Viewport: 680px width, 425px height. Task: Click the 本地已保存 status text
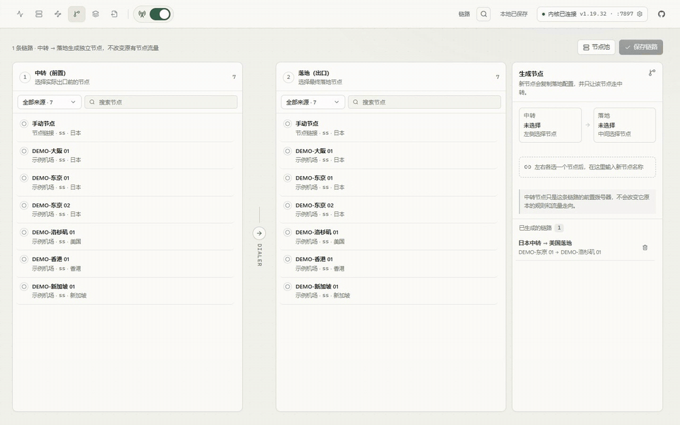click(x=514, y=14)
